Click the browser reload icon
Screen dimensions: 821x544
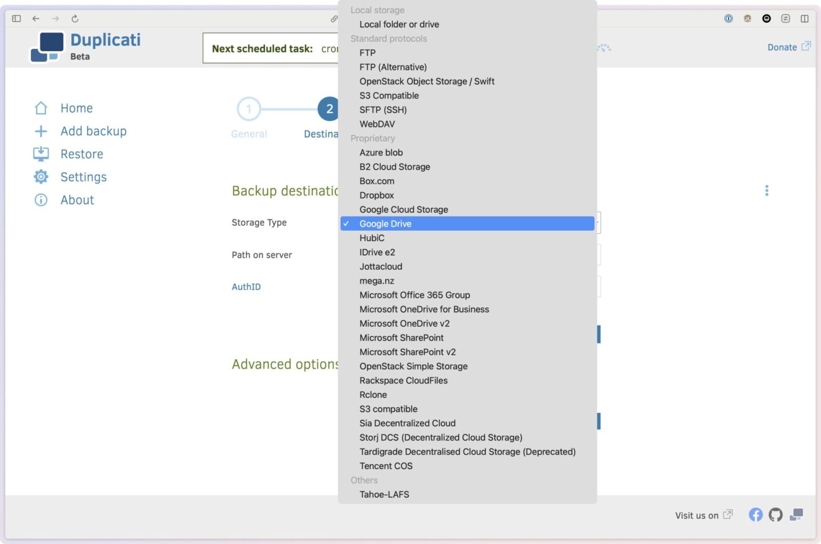click(x=75, y=19)
